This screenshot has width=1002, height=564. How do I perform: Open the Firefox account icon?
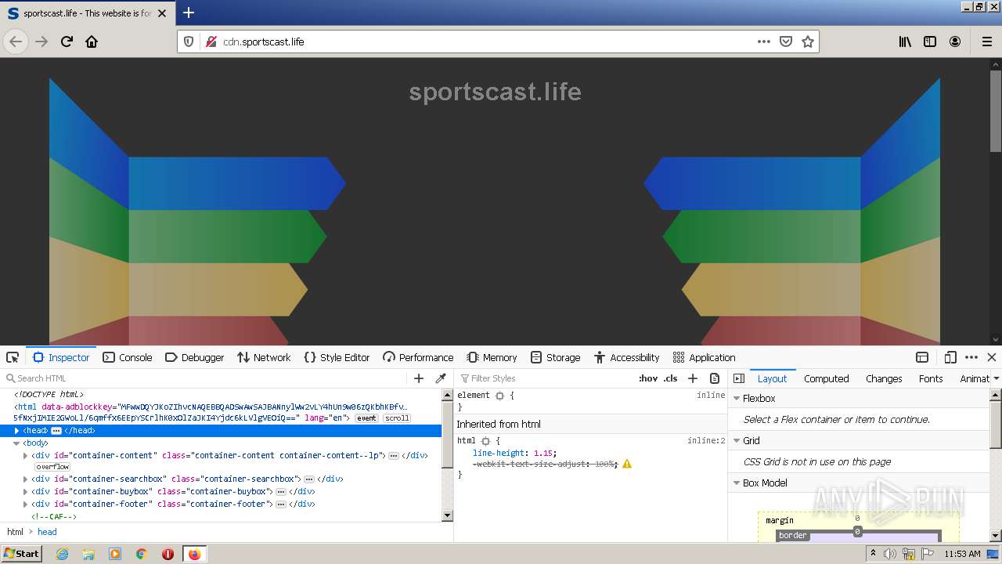pyautogui.click(x=955, y=42)
